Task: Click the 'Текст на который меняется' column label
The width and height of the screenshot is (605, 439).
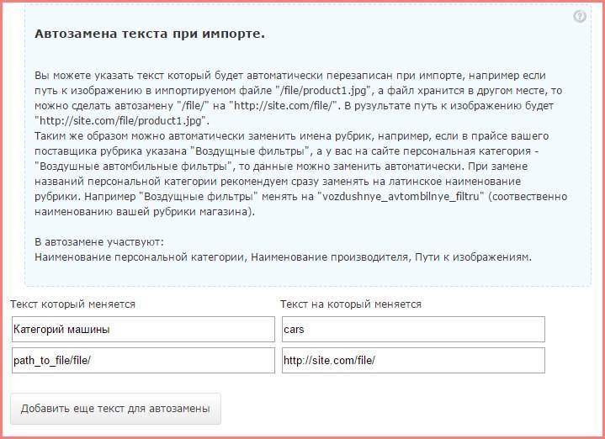Action: pos(351,304)
